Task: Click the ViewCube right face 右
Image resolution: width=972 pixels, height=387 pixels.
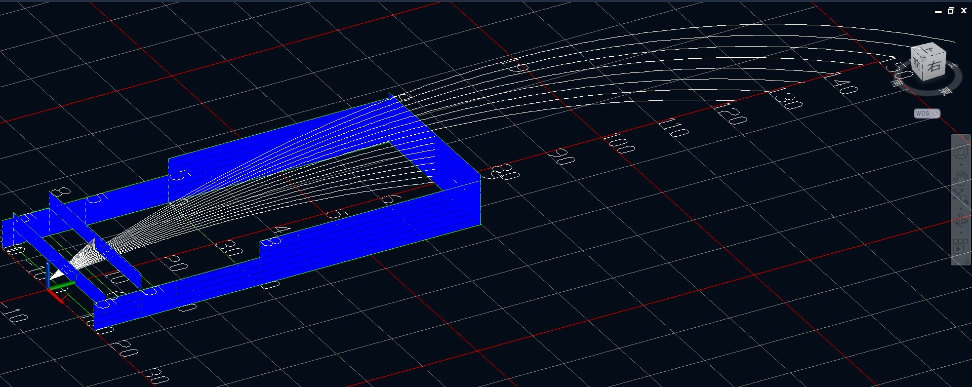Action: coord(935,66)
